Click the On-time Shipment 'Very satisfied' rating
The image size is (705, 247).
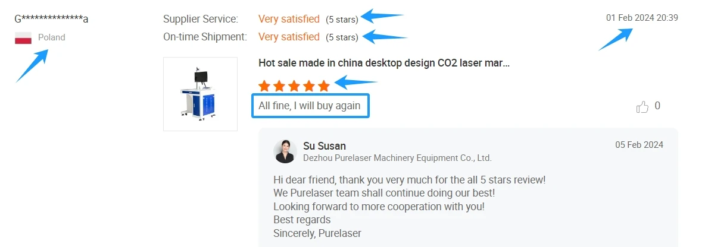(x=289, y=37)
